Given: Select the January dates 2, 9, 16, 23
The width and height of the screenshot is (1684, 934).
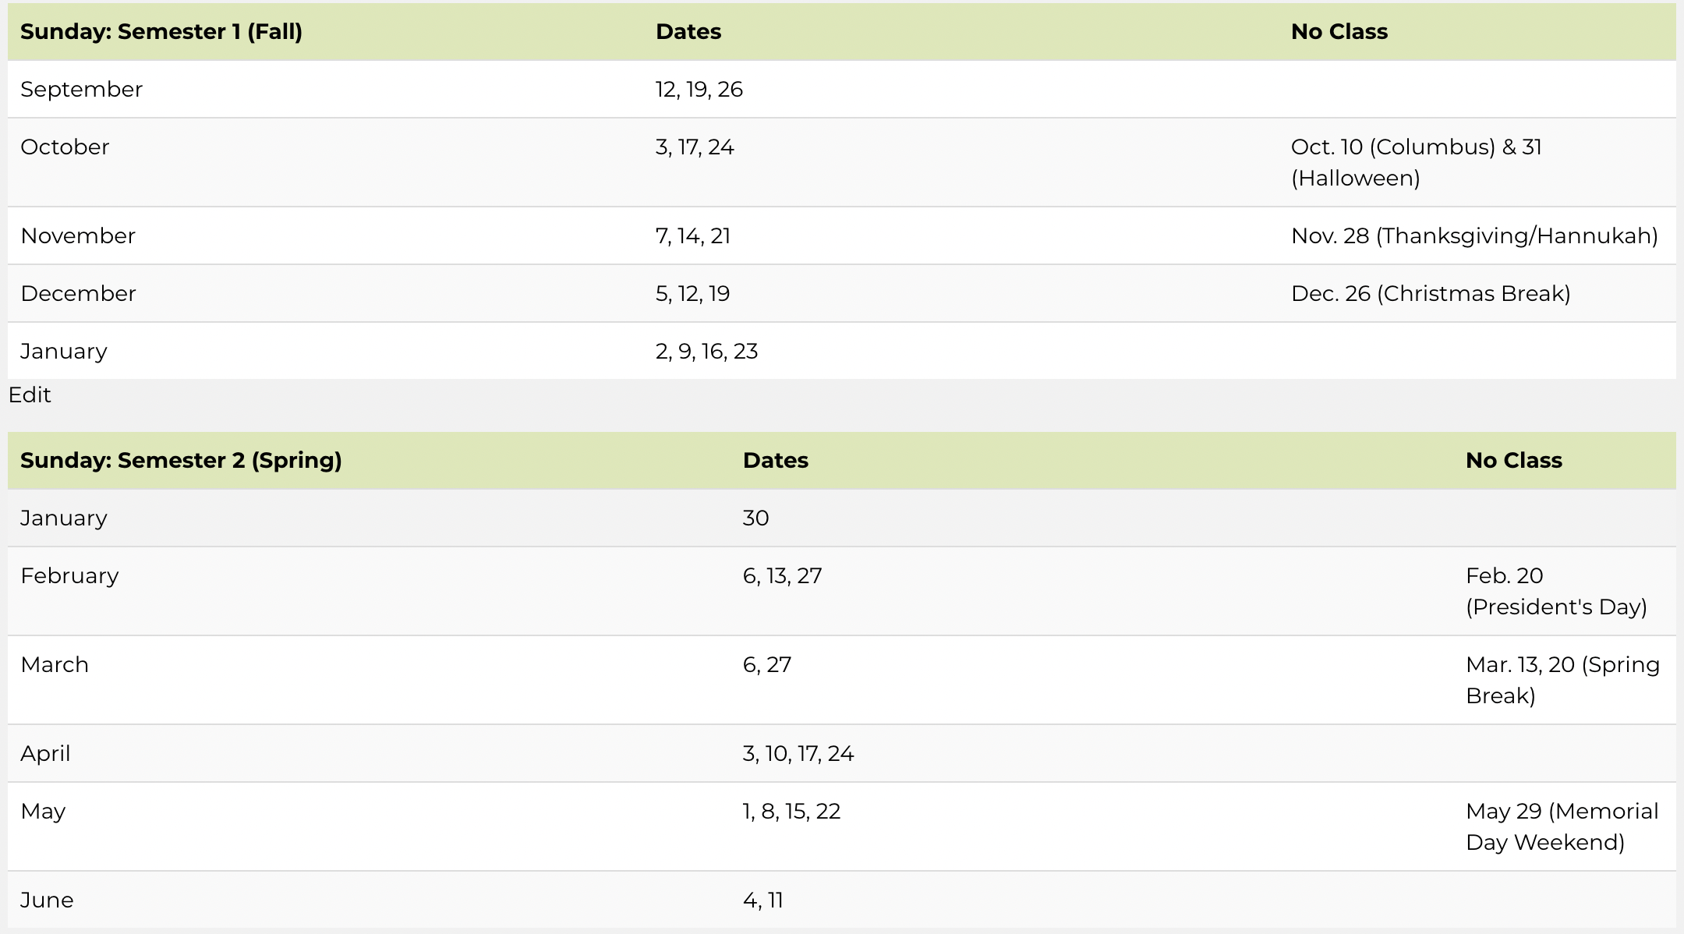Looking at the screenshot, I should (706, 352).
